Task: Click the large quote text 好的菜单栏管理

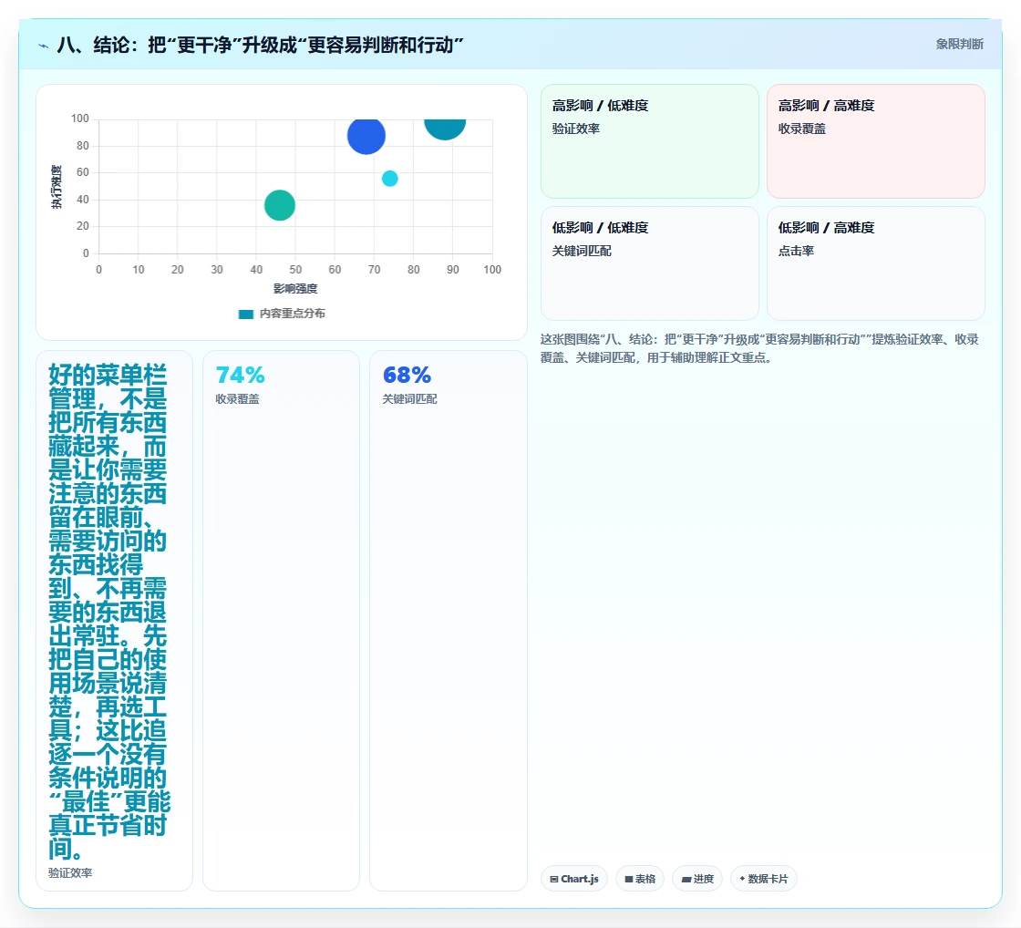Action: click(x=108, y=612)
